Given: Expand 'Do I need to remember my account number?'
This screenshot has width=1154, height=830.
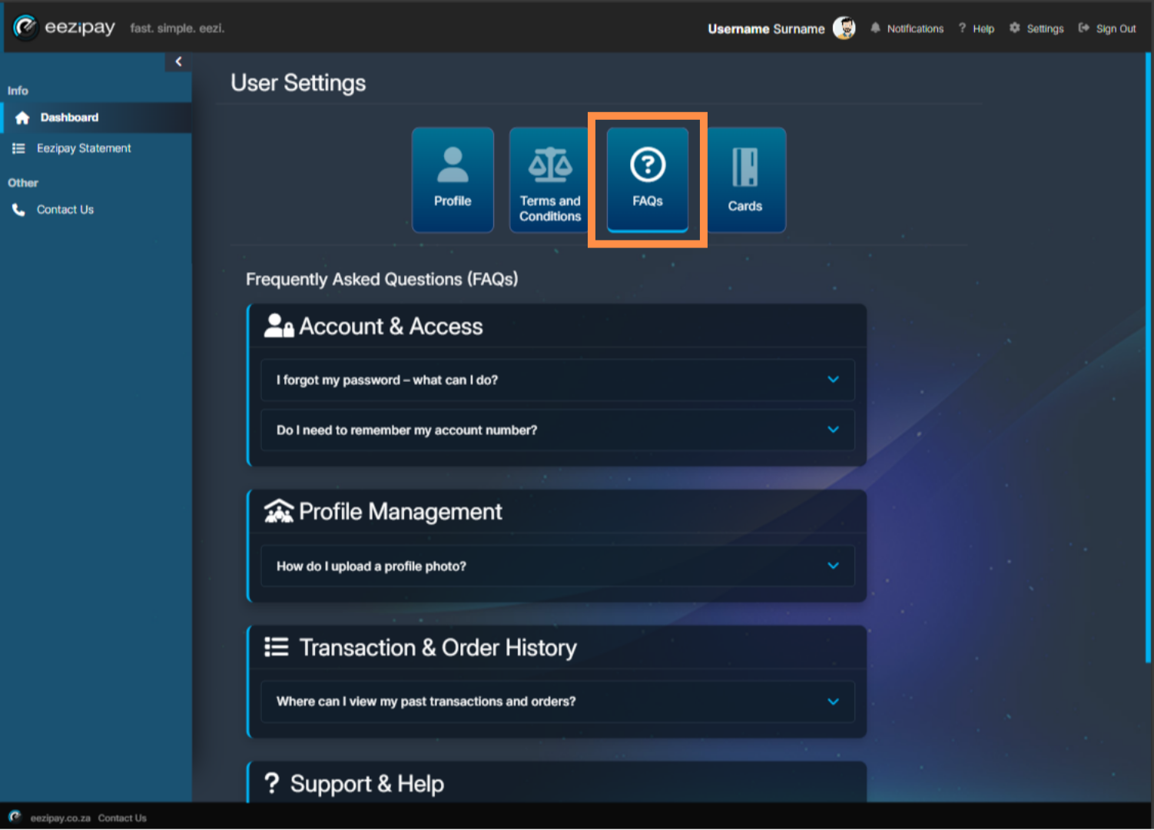Looking at the screenshot, I should pyautogui.click(x=558, y=430).
